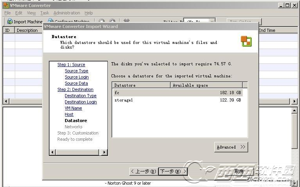Click the VMware Converter title bar icon
300x187 pixels.
click(6, 5)
